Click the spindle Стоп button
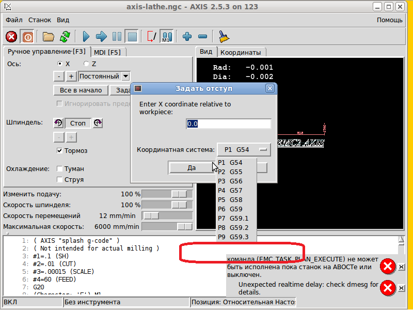The image size is (413, 310). [x=78, y=123]
